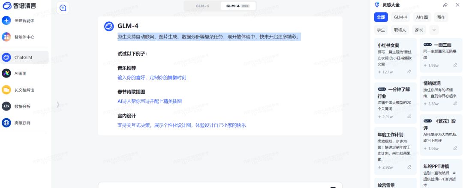Image resolution: width=463 pixels, height=188 pixels.
Task: Click the 音乐推荐 example link text
Action: (152, 78)
